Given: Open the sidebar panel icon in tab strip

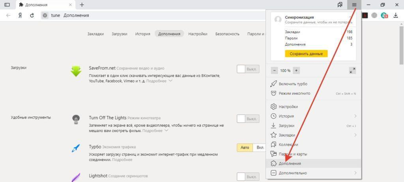Looking at the screenshot, I should tap(7, 5).
